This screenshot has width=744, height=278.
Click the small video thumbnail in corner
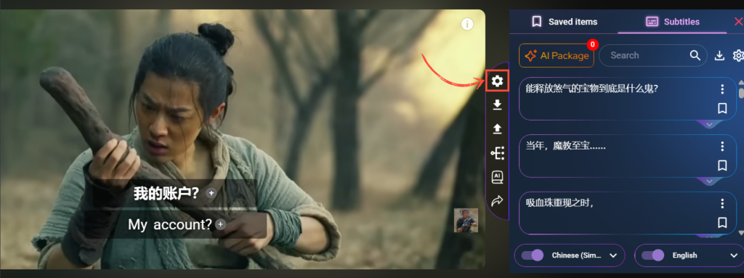tap(466, 220)
